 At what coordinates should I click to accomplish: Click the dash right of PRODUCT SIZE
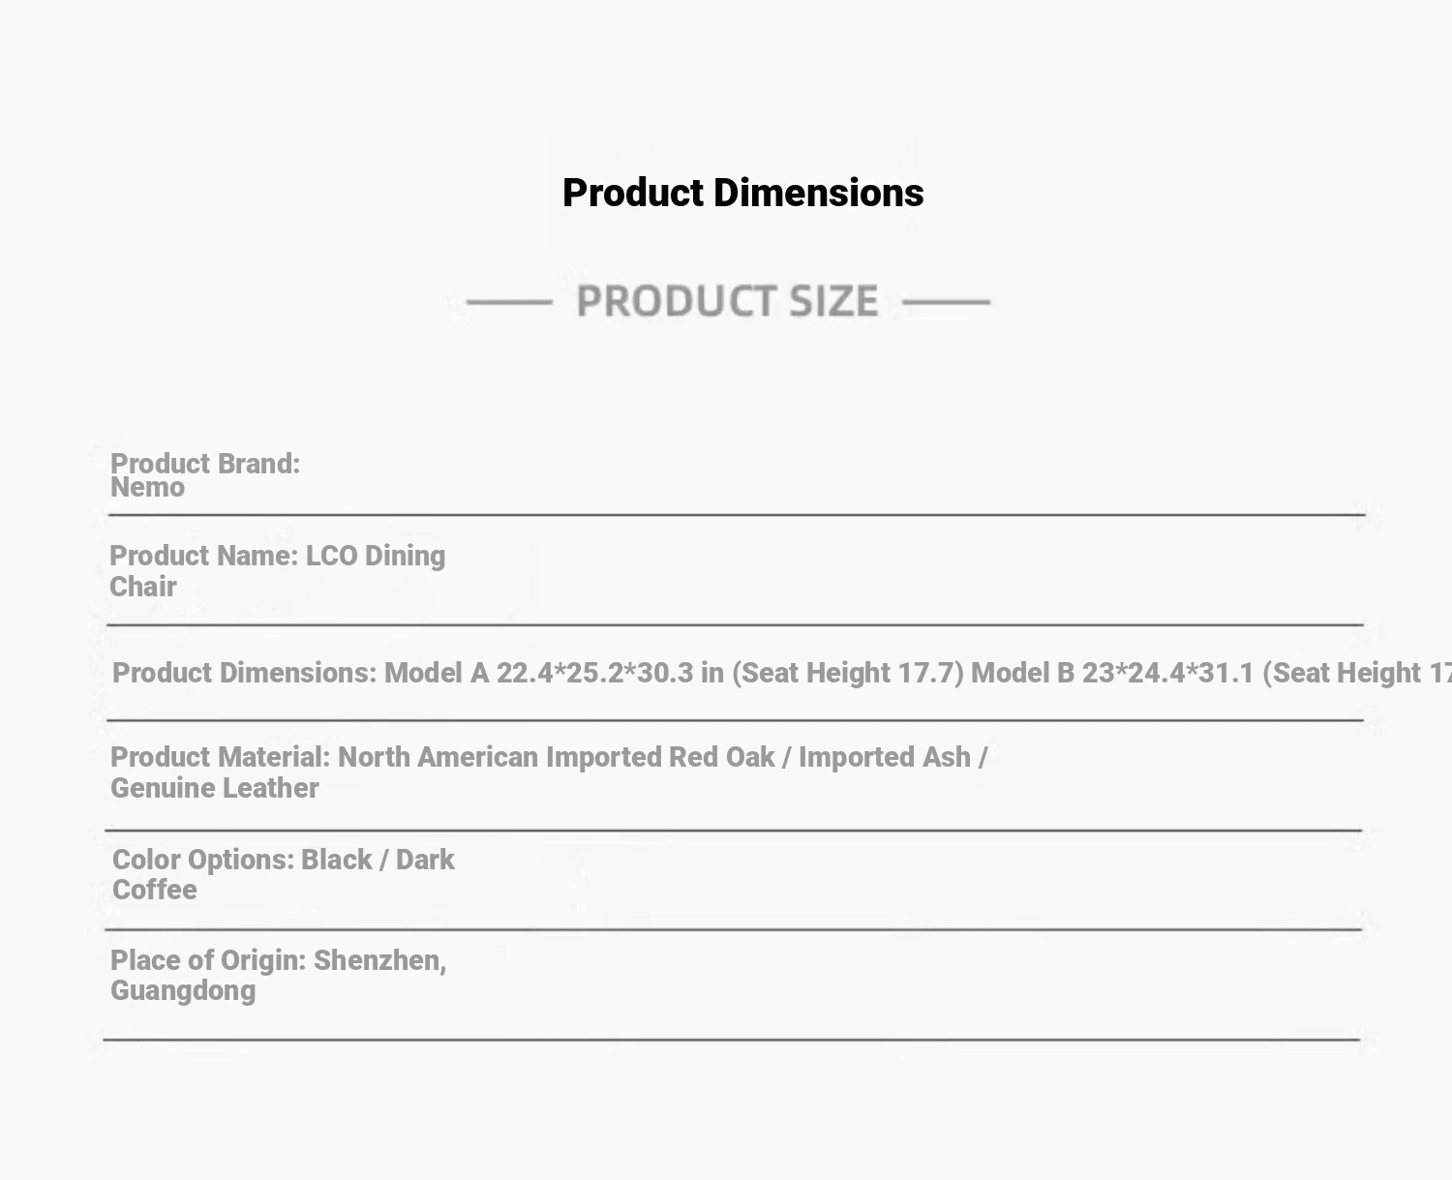(946, 302)
